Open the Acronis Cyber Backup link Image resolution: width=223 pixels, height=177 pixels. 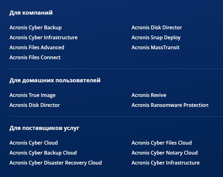click(36, 28)
